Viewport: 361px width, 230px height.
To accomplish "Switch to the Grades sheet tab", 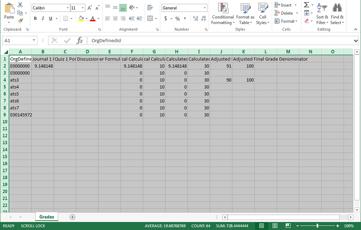I will coord(46,217).
